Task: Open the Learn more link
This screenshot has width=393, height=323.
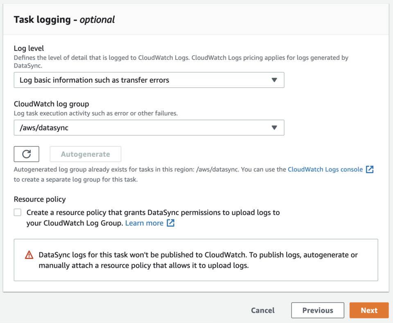Action: point(143,223)
